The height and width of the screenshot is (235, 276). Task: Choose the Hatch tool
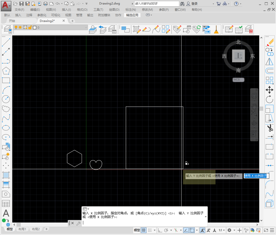6,175
